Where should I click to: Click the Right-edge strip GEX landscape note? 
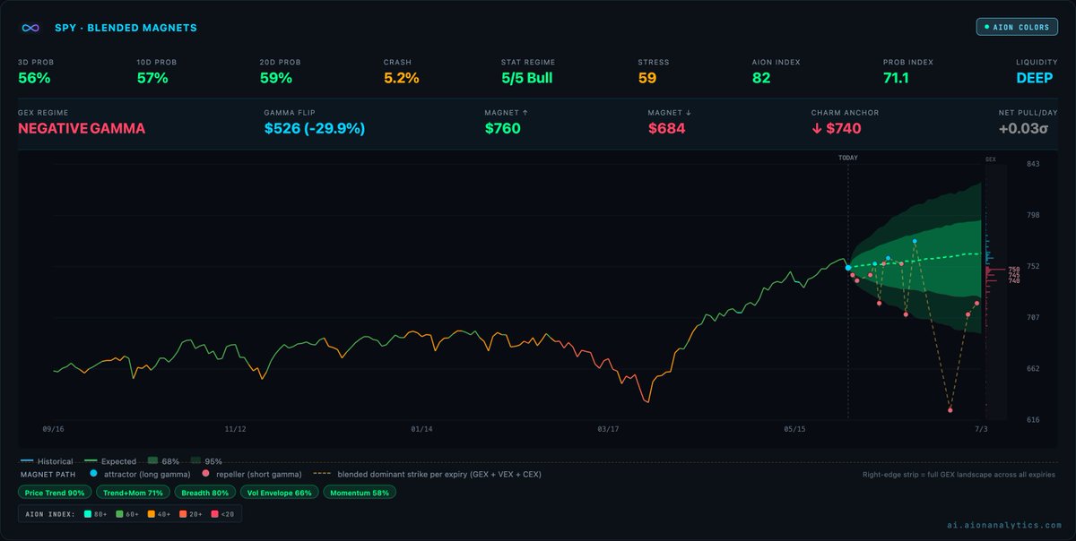959,474
